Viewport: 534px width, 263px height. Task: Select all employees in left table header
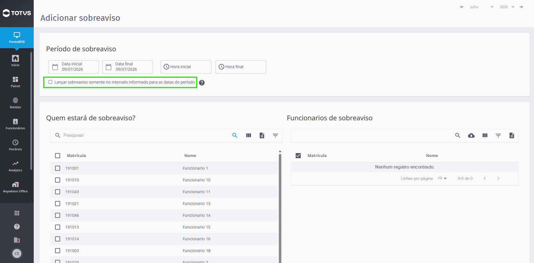(x=58, y=156)
